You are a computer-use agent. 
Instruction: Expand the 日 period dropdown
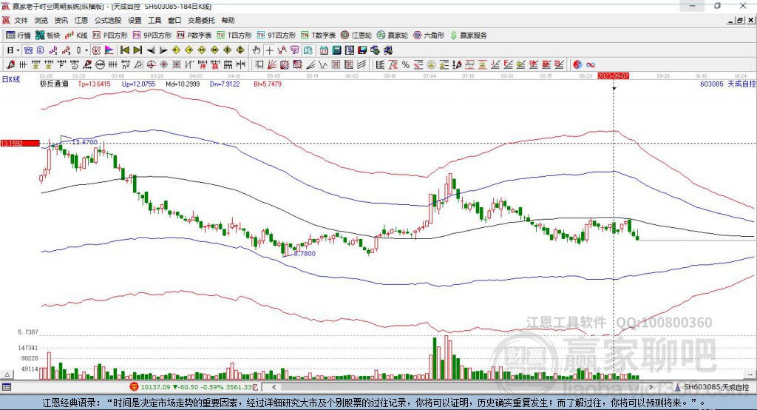18,50
